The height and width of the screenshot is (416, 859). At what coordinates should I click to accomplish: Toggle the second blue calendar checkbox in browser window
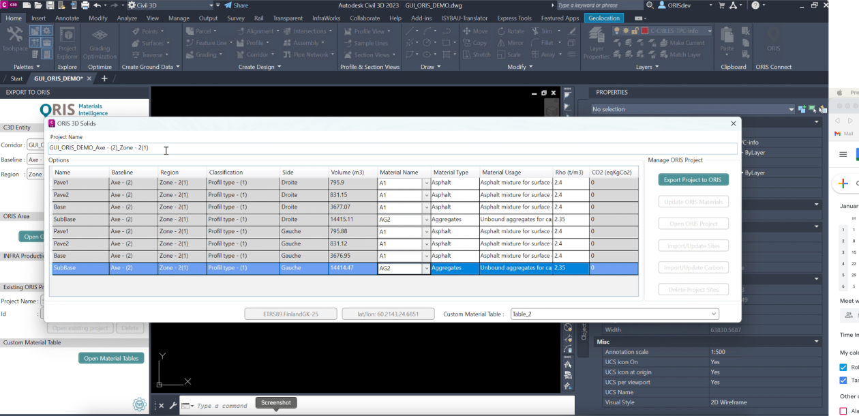(843, 381)
